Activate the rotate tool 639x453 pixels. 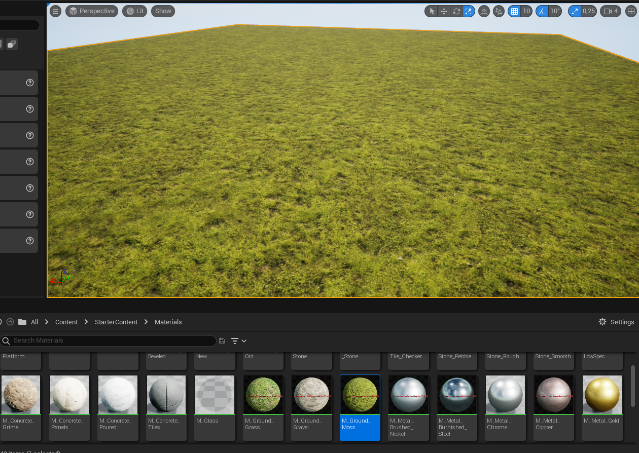[456, 11]
